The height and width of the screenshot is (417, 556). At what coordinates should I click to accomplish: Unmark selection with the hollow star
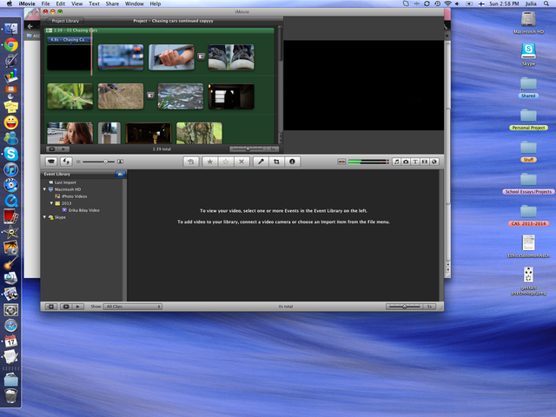[226, 162]
